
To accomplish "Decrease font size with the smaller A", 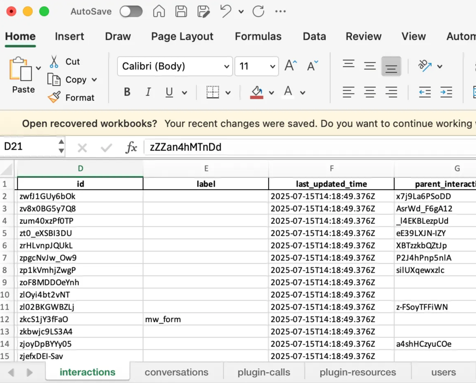I will 312,66.
